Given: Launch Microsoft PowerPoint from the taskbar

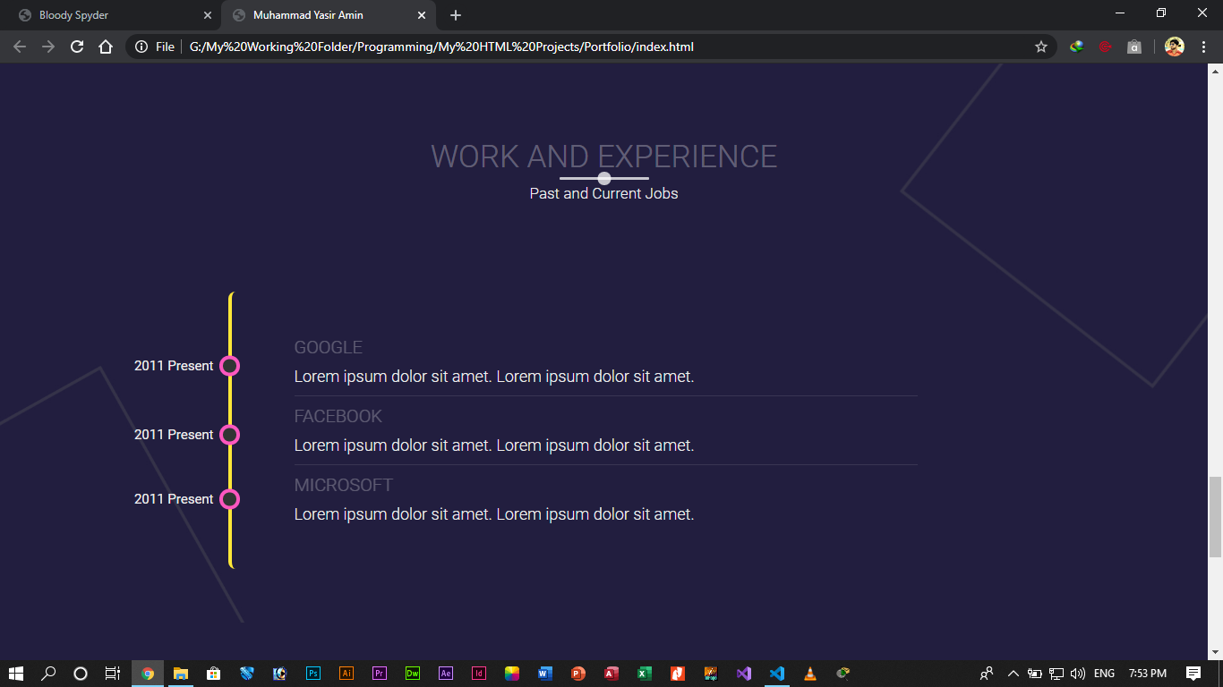Looking at the screenshot, I should point(578,674).
